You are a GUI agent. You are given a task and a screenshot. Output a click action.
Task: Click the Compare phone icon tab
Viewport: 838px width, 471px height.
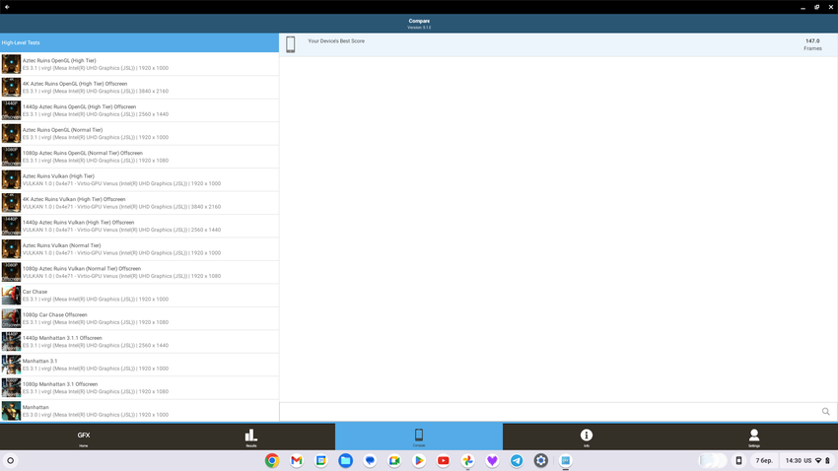coord(419,437)
